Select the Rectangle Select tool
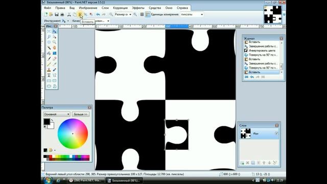The image size is (327, 184). click(x=49, y=31)
